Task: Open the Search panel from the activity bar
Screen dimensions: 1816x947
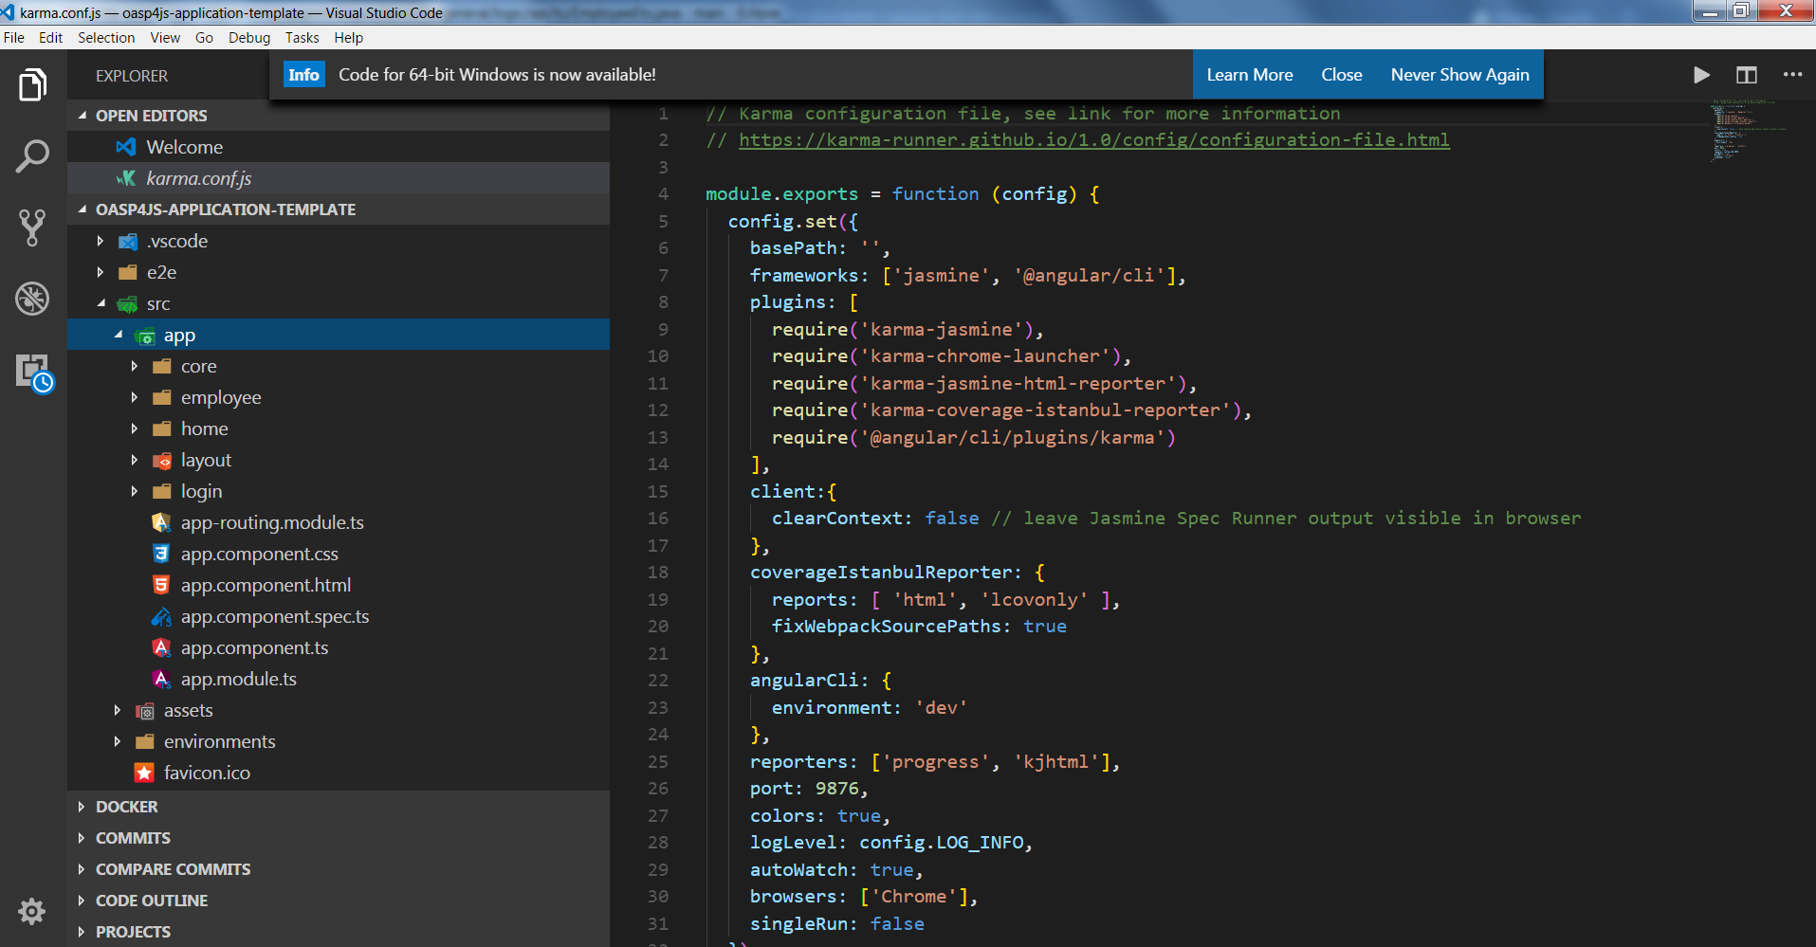Action: [33, 155]
